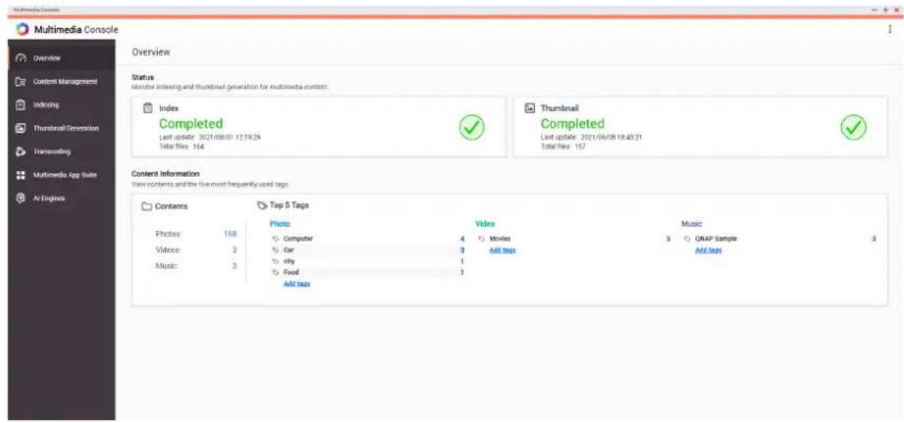The width and height of the screenshot is (904, 423).
Task: Select the Movies video tag
Action: (x=500, y=239)
